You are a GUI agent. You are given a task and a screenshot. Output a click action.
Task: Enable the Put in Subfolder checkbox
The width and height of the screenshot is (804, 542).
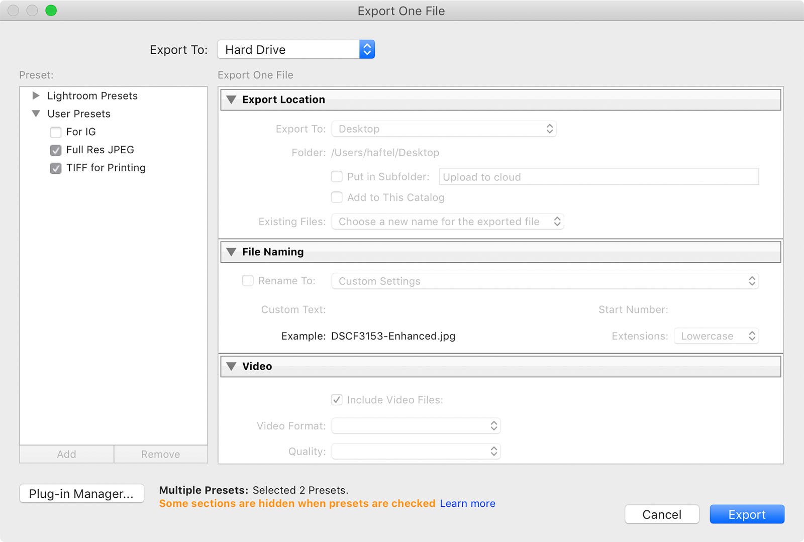(x=337, y=177)
